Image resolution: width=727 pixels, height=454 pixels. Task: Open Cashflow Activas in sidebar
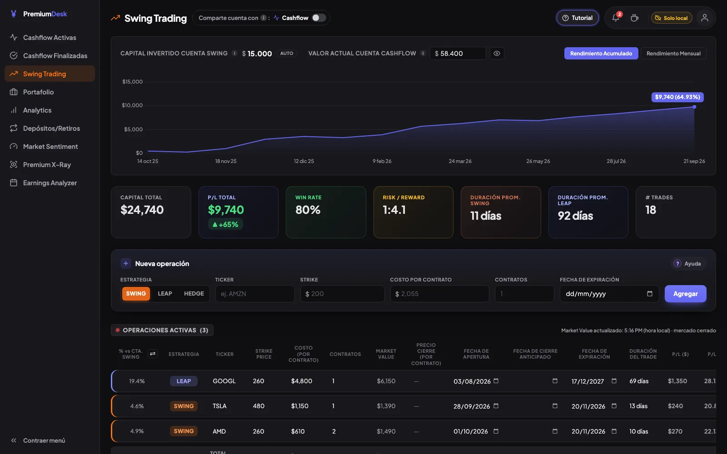pos(50,38)
